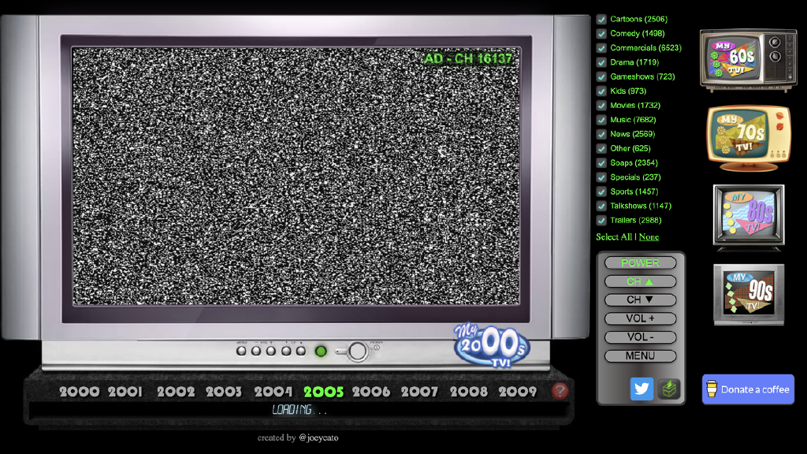Go up a channel with CH ▲
The image size is (807, 454).
coord(640,281)
